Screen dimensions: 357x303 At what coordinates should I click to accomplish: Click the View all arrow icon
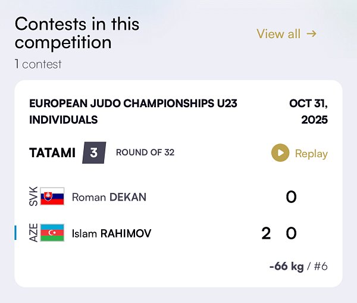311,34
